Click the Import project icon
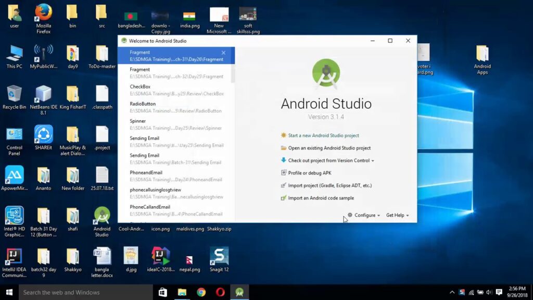This screenshot has width=533, height=300. point(284,185)
